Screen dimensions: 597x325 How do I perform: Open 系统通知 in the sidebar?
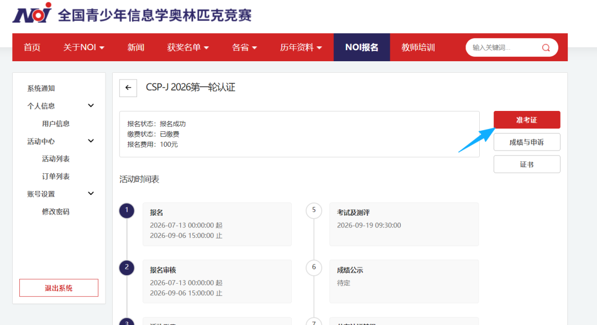(41, 88)
